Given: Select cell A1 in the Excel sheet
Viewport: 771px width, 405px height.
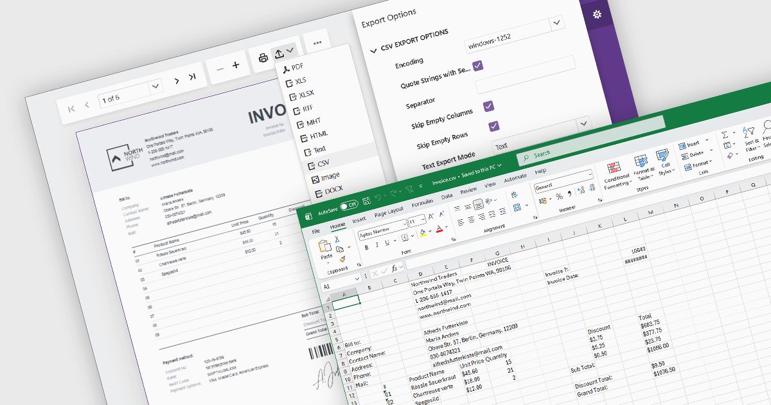Looking at the screenshot, I should [346, 303].
